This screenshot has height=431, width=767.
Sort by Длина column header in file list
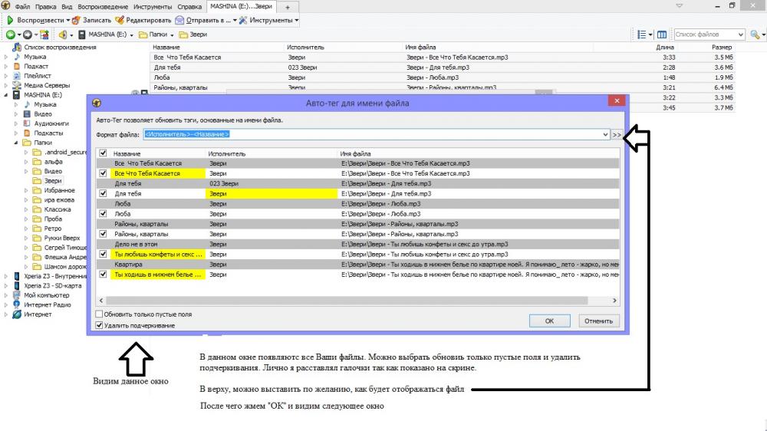tap(665, 47)
